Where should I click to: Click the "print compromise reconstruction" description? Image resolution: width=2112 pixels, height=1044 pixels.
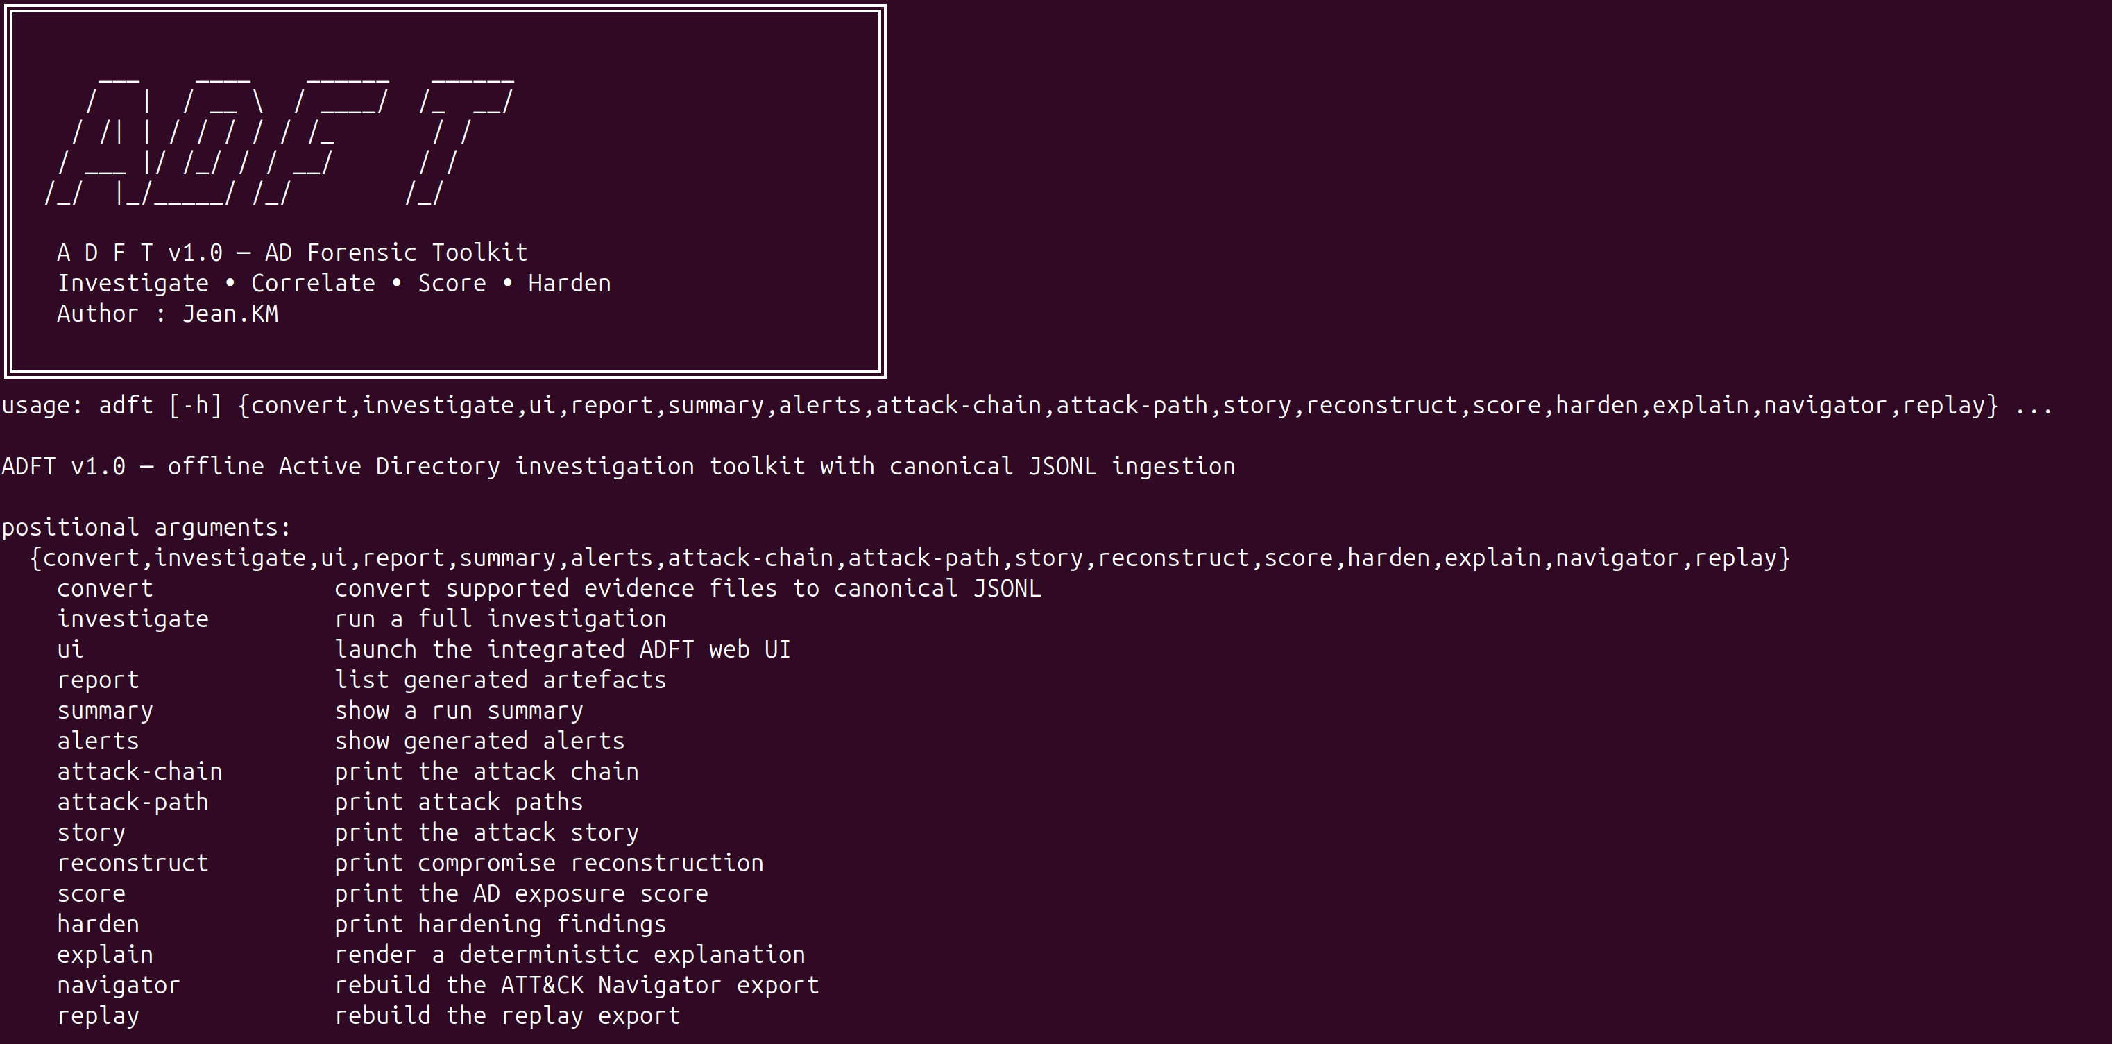(x=549, y=863)
